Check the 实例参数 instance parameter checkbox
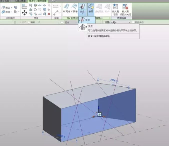This screenshot has width=169, height=146. [133, 22]
